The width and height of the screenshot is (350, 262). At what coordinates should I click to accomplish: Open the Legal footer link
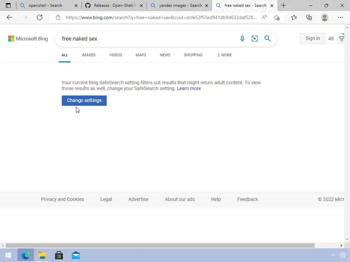point(106,199)
